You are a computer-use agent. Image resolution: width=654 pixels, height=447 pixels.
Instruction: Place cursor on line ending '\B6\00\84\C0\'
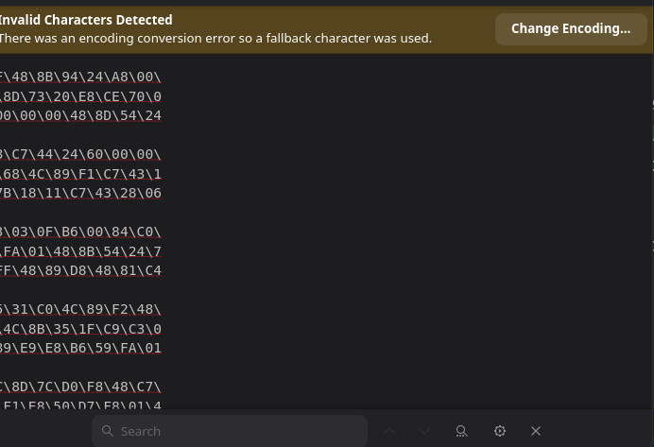[x=81, y=232]
